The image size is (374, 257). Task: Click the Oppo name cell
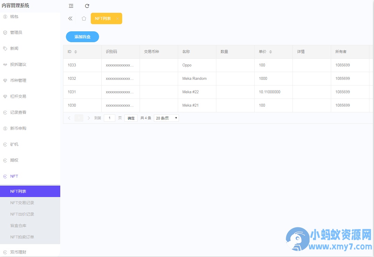tap(197, 65)
